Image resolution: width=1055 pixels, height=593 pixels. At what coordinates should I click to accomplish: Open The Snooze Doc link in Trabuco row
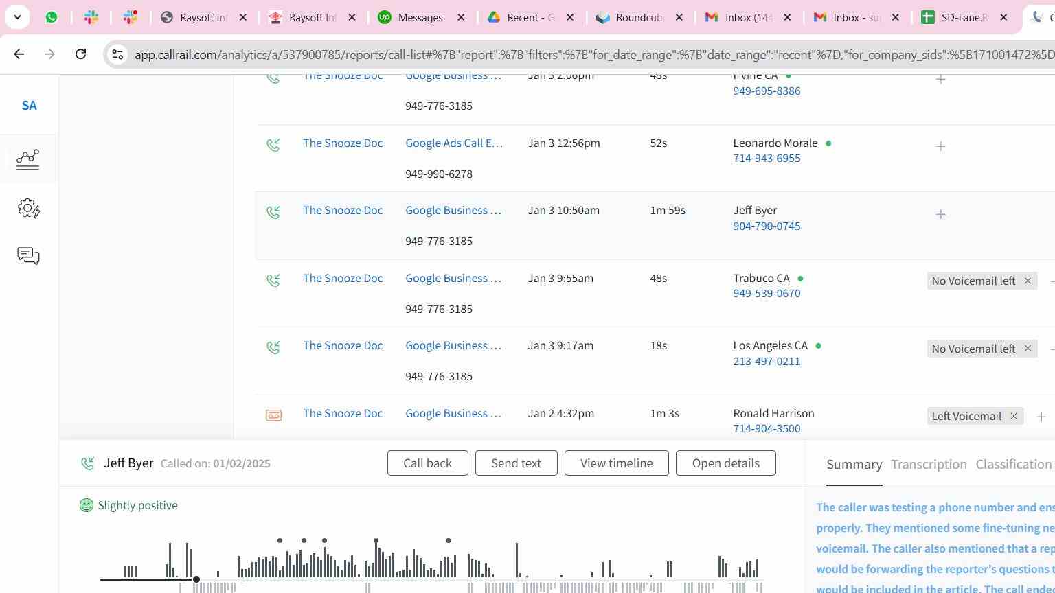coord(343,278)
